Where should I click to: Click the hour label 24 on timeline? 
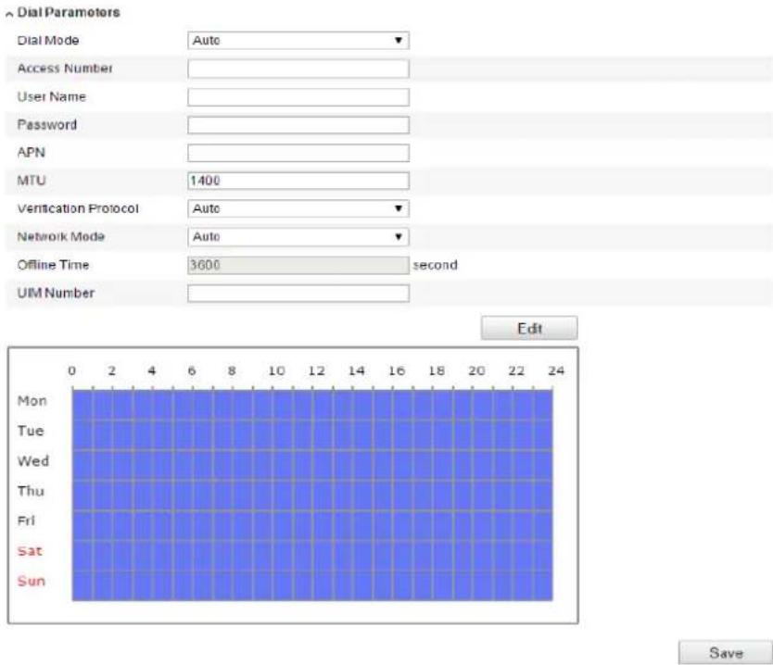556,370
